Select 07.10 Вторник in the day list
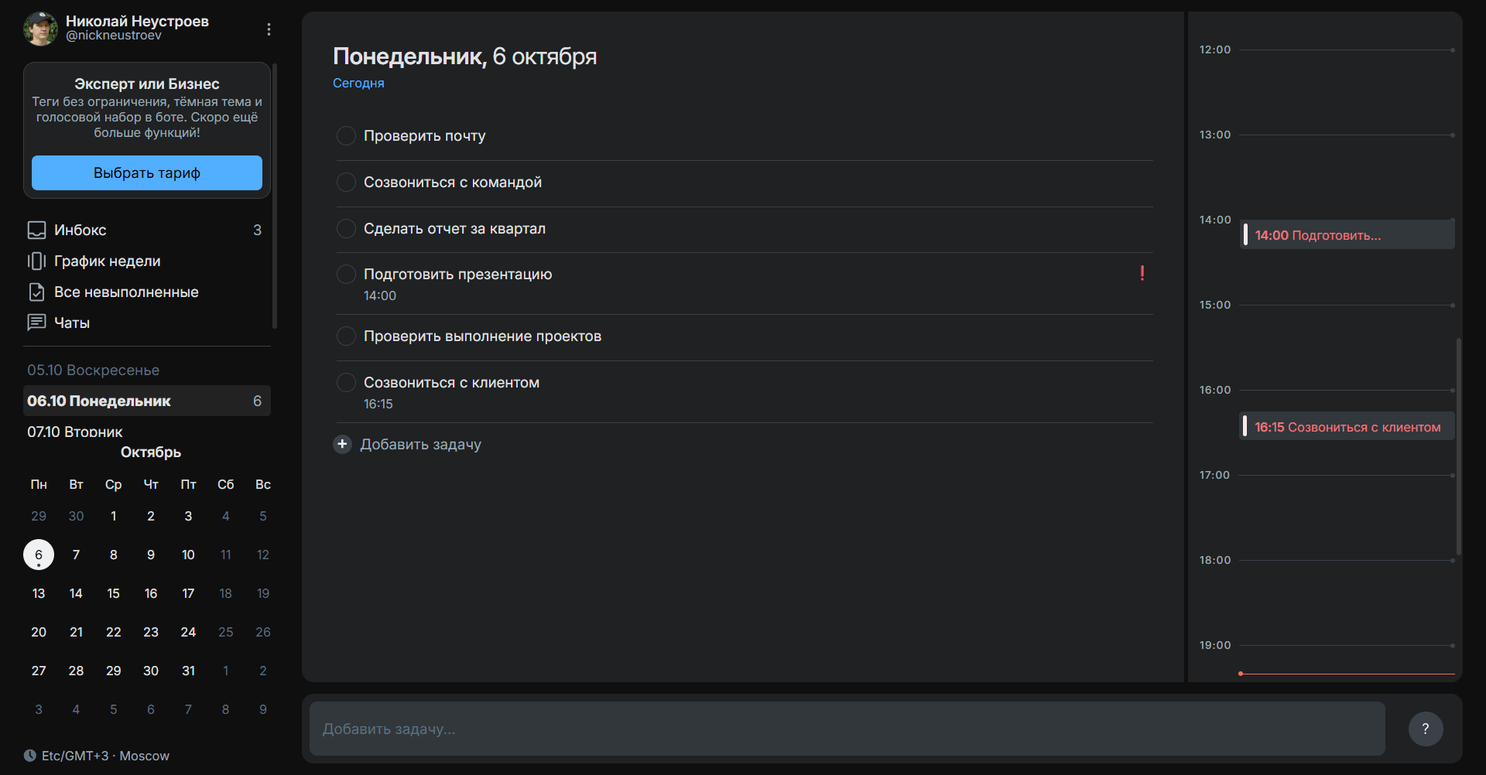This screenshot has width=1486, height=775. pyautogui.click(x=75, y=432)
